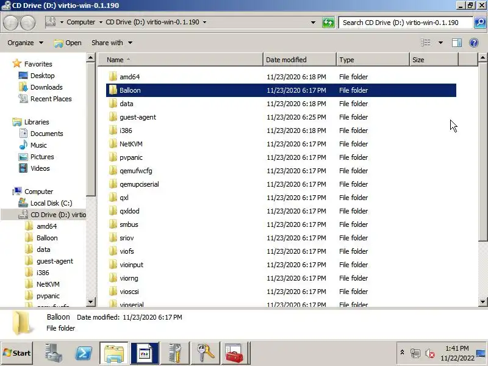
Task: Click the network tray icon
Action: click(415, 353)
